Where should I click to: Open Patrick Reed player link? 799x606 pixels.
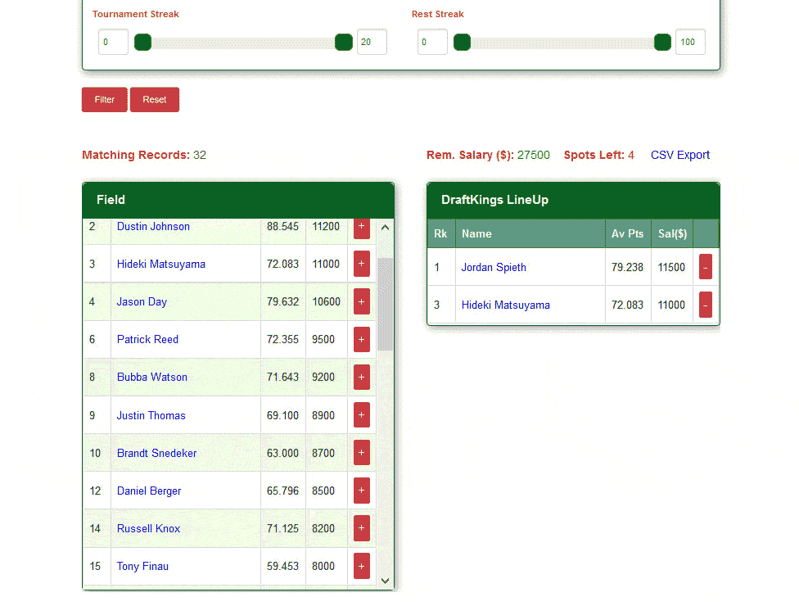point(148,339)
